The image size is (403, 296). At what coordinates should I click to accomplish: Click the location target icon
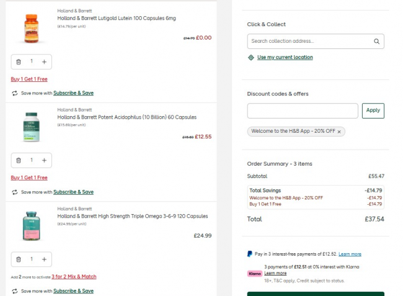pos(250,57)
